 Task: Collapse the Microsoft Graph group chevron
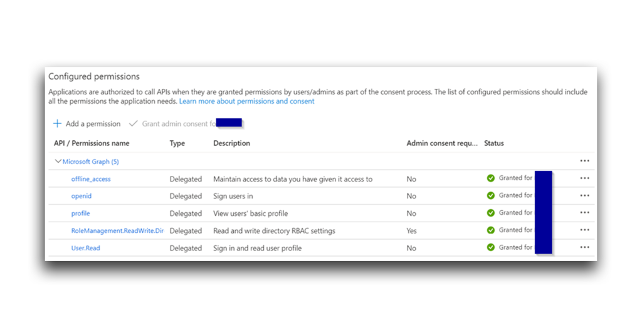point(58,161)
